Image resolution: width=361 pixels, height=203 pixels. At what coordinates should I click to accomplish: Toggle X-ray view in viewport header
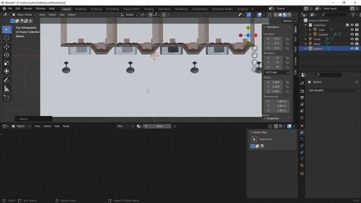tap(270, 15)
